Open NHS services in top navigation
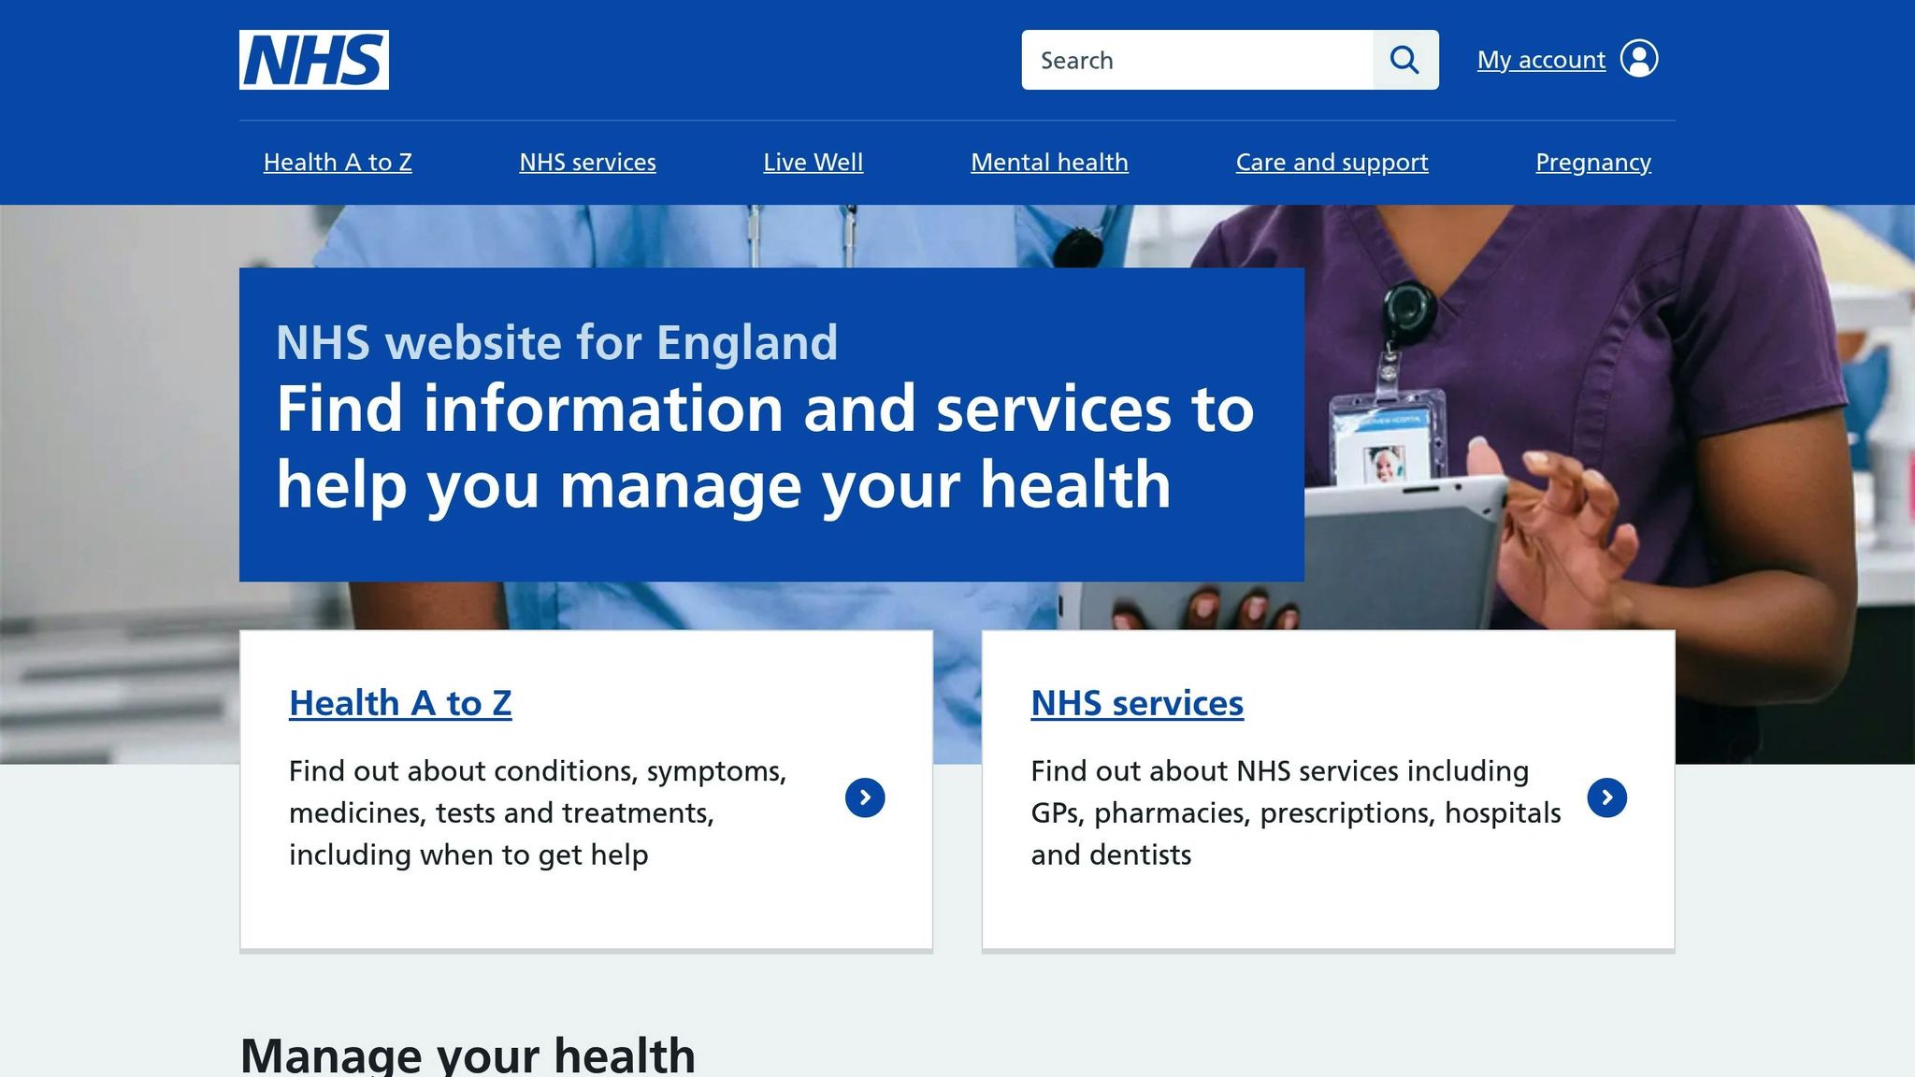The height and width of the screenshot is (1077, 1915). pyautogui.click(x=586, y=162)
